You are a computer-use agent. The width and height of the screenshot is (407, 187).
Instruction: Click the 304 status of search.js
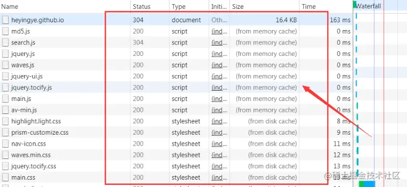pyautogui.click(x=138, y=42)
